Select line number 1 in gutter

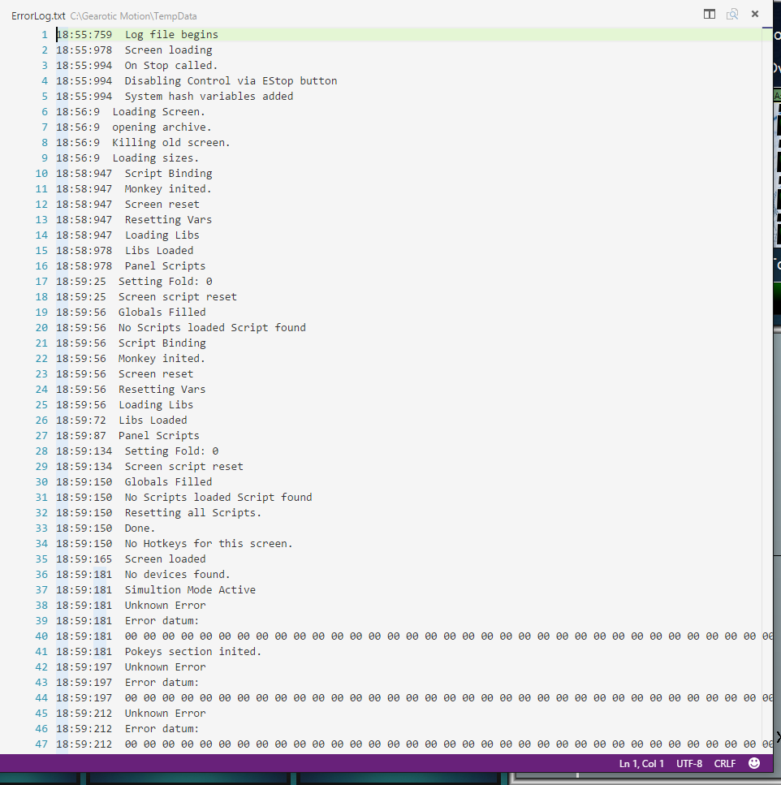point(44,35)
